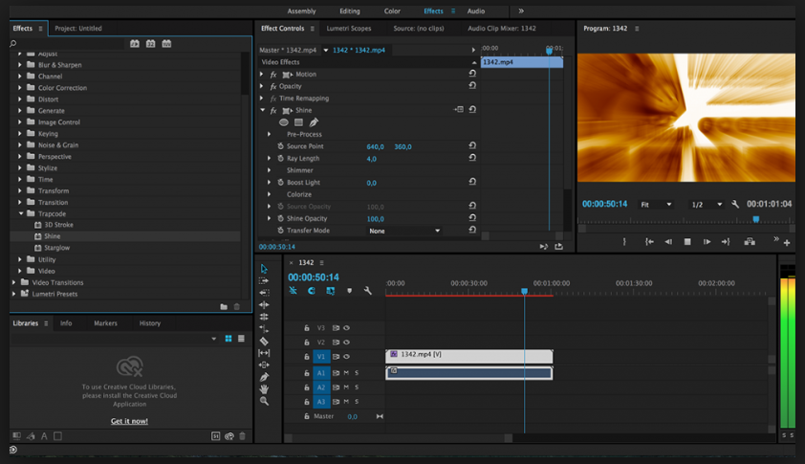The width and height of the screenshot is (805, 464).
Task: Reset the Ray Length parameter
Action: pos(472,158)
